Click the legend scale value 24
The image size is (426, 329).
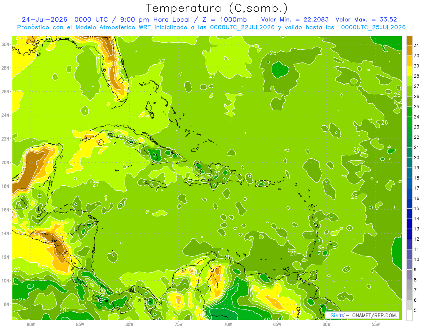(417, 116)
